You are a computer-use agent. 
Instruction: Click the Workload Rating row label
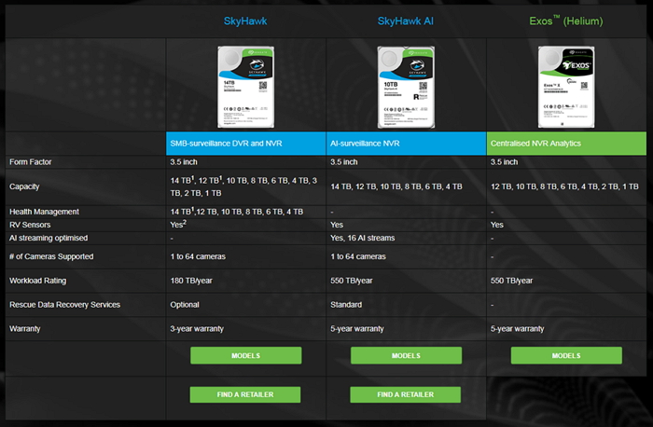(x=38, y=281)
